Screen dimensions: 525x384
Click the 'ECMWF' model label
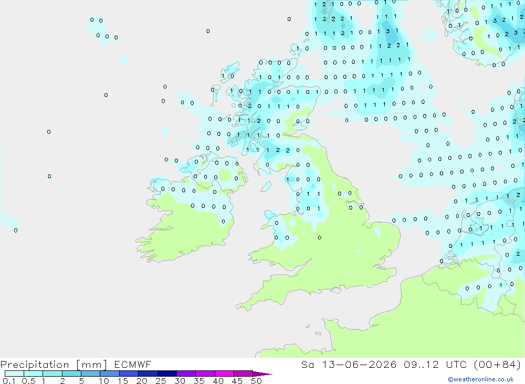pos(133,365)
